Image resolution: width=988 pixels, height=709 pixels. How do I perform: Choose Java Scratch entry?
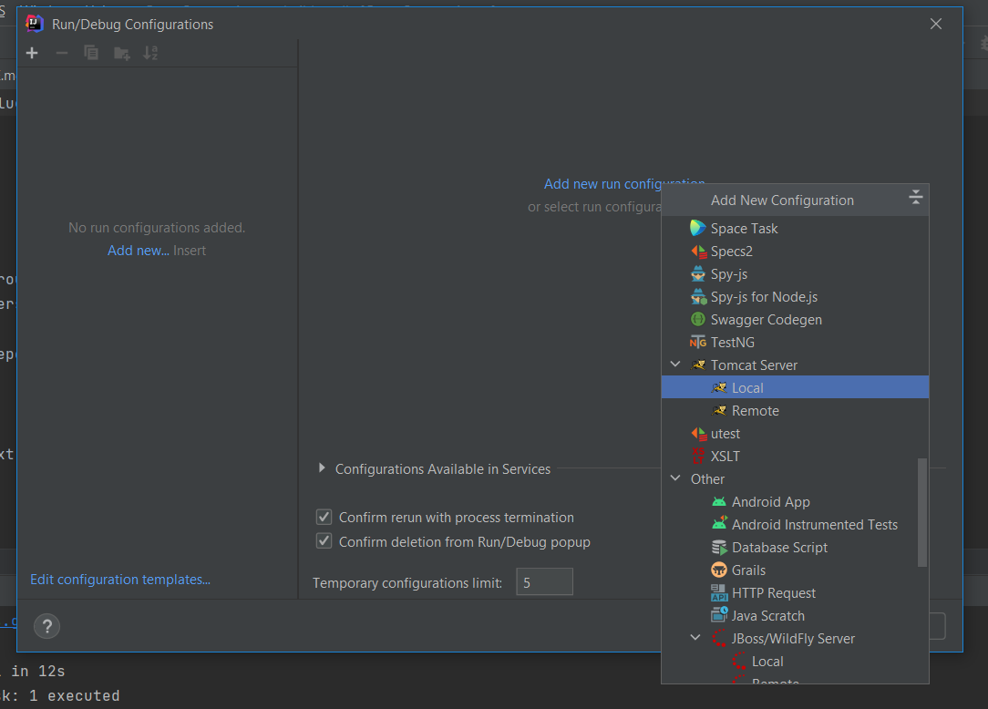coord(795,615)
